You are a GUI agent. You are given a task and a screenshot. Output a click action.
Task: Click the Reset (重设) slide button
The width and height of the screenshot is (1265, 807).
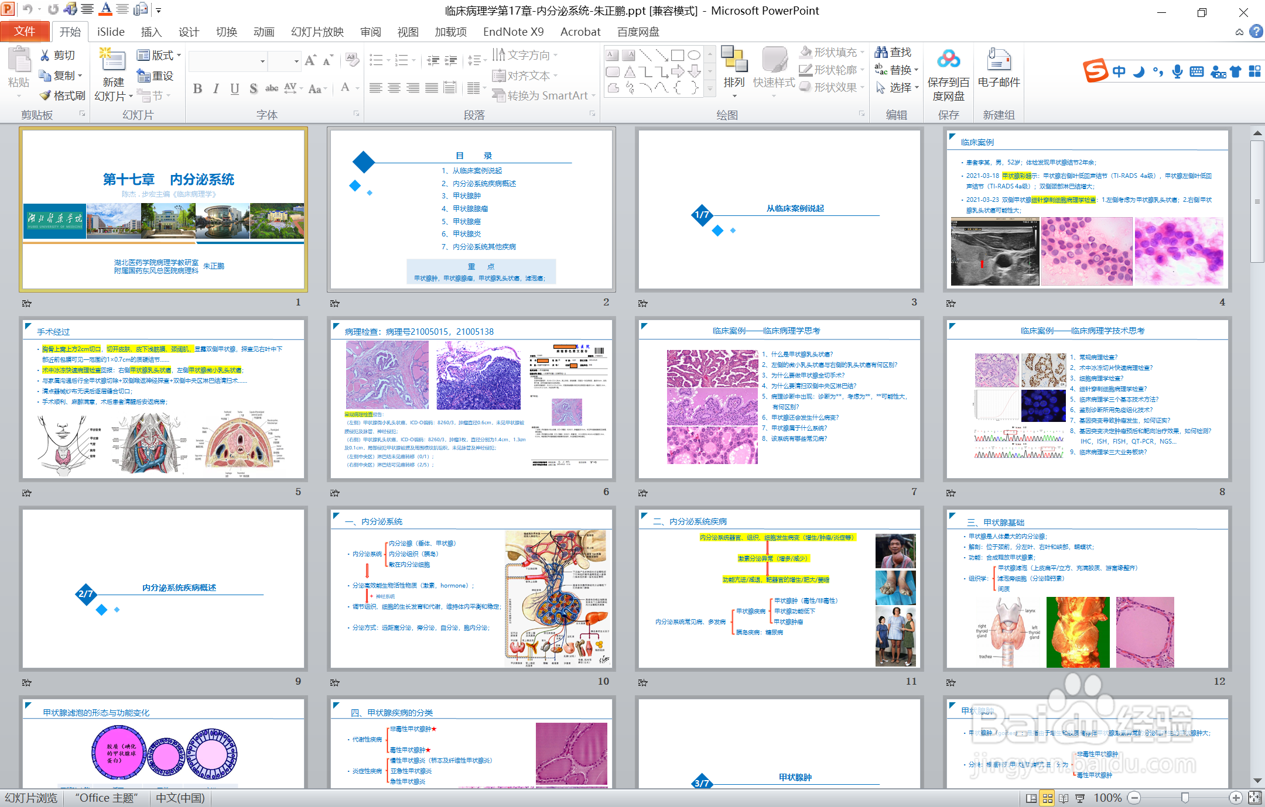[x=155, y=75]
